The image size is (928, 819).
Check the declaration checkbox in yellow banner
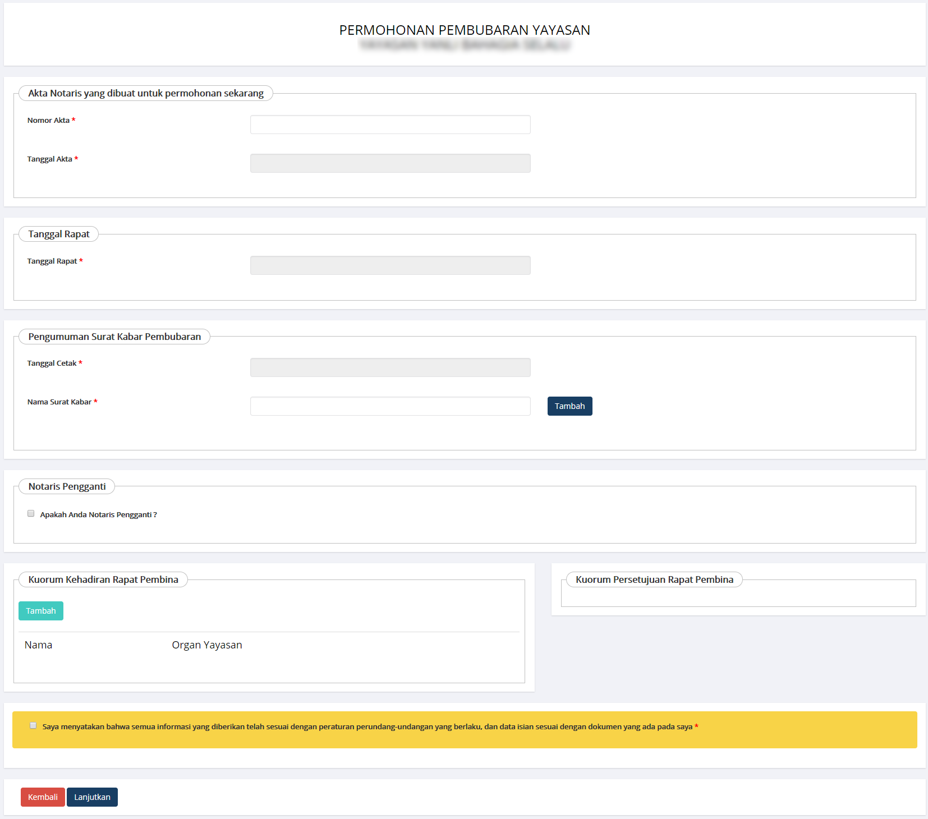33,726
